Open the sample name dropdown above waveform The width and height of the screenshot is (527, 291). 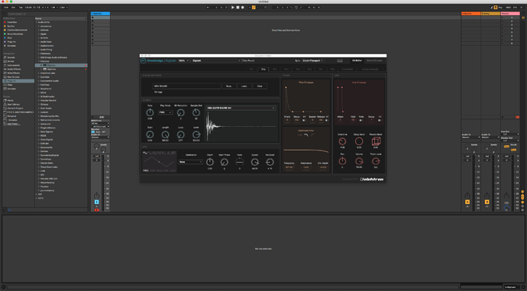tap(241, 108)
